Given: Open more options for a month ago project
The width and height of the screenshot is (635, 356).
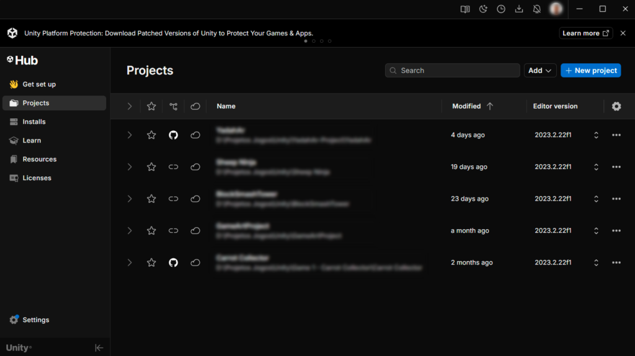Looking at the screenshot, I should pos(616,230).
